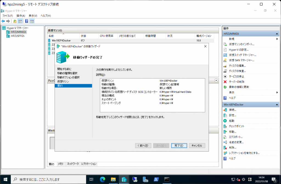
Task: Open 操作(A) menu
Action: click(21, 16)
